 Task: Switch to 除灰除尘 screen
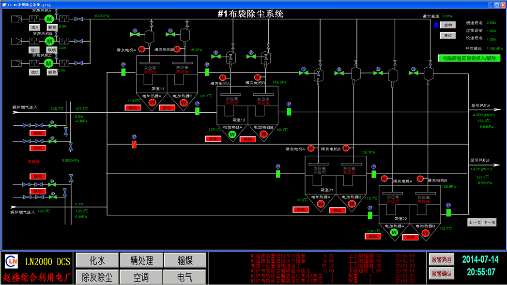coord(97,277)
